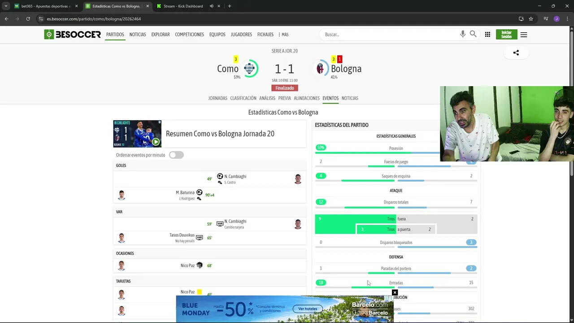Click the microphone voice search icon
Image resolution: width=574 pixels, height=323 pixels.
pos(463,34)
